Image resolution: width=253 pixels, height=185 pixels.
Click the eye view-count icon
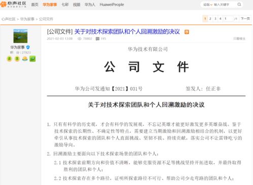80,39
